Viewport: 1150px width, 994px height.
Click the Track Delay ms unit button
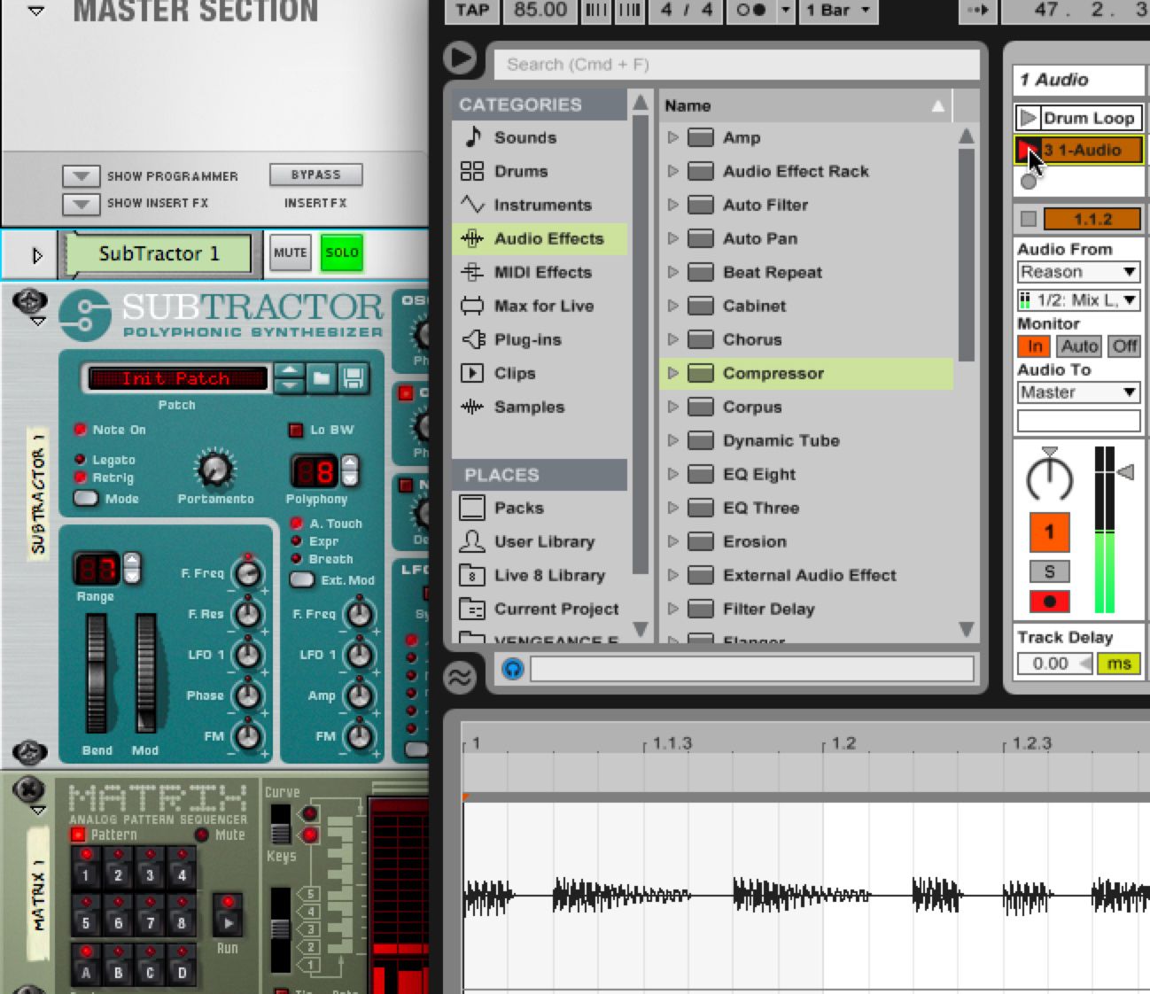(x=1119, y=664)
